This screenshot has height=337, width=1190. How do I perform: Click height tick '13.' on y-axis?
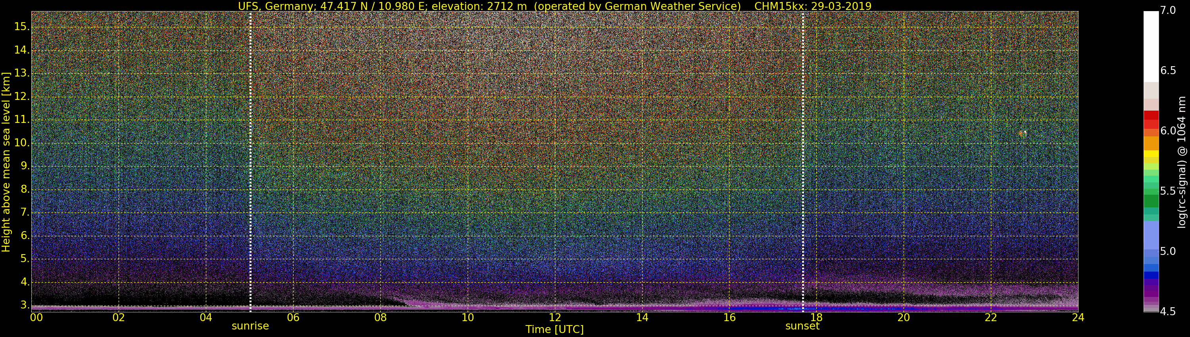22,73
